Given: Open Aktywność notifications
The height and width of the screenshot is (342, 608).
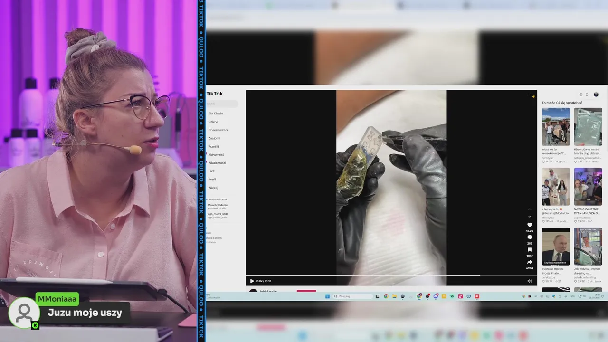Looking at the screenshot, I should [x=216, y=154].
